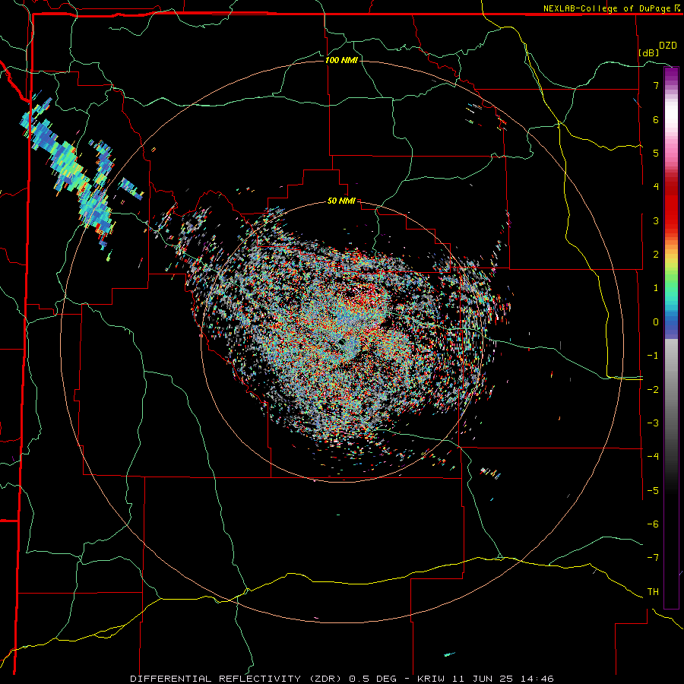Select the -3 dB tick label
Image resolution: width=684 pixels, height=684 pixels.
[x=653, y=423]
